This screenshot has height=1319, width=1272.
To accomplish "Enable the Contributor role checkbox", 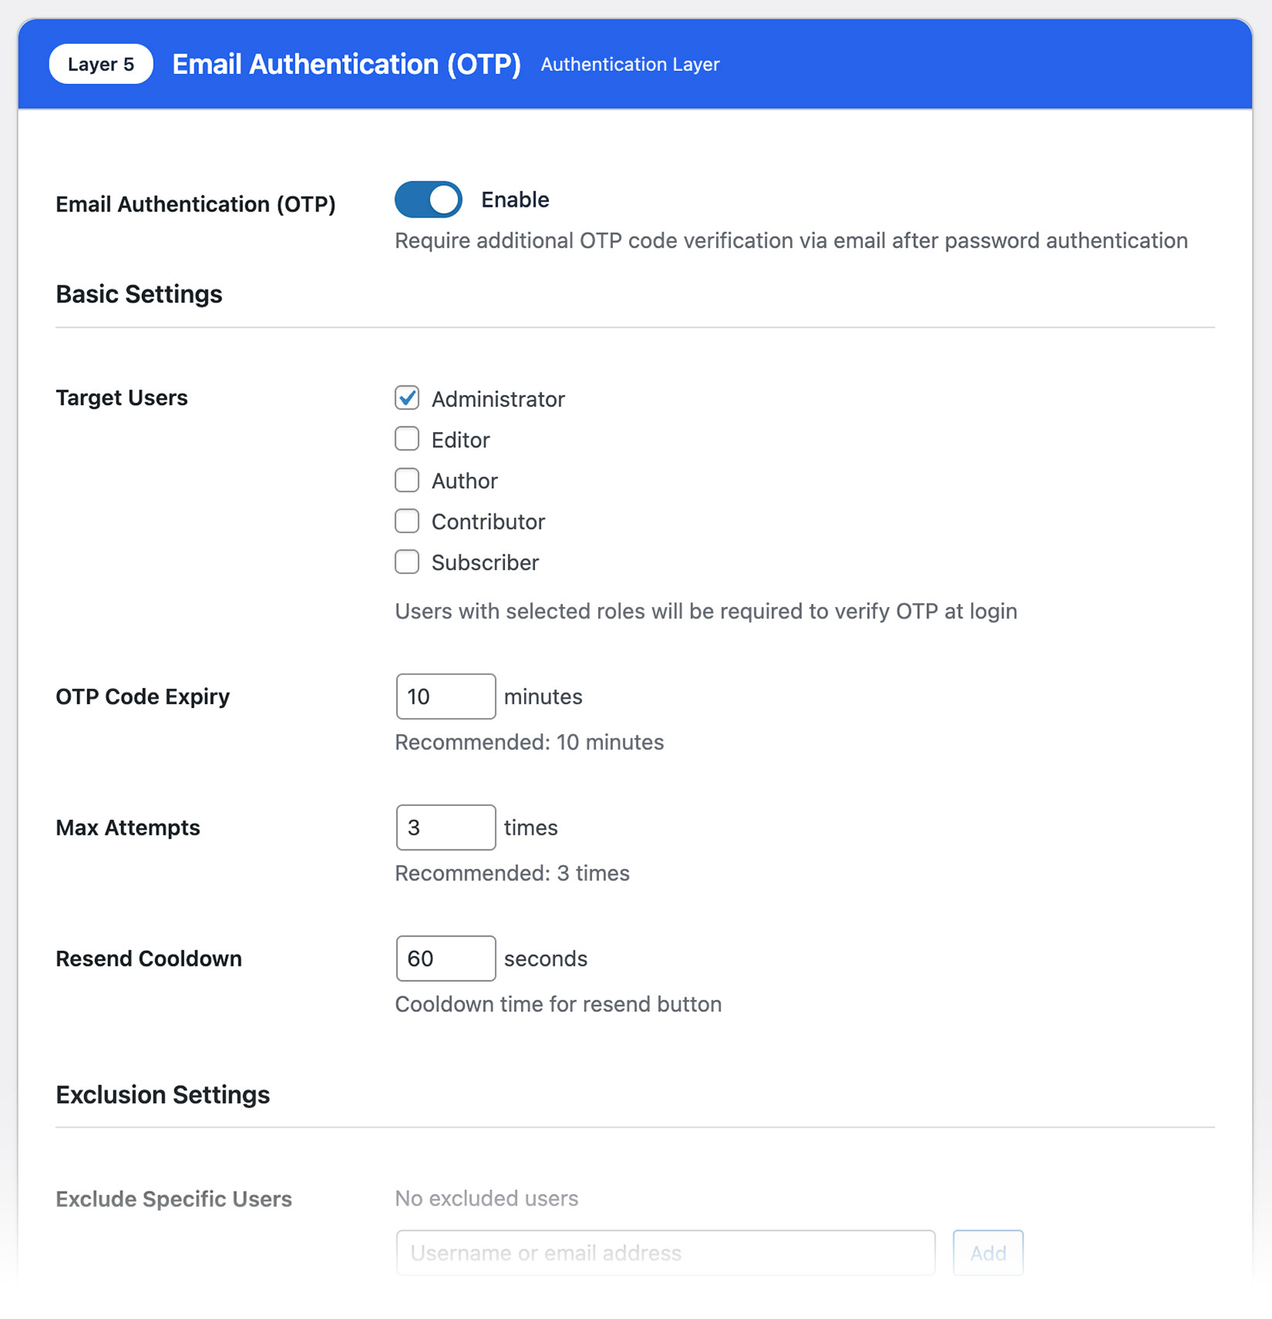I will (407, 521).
